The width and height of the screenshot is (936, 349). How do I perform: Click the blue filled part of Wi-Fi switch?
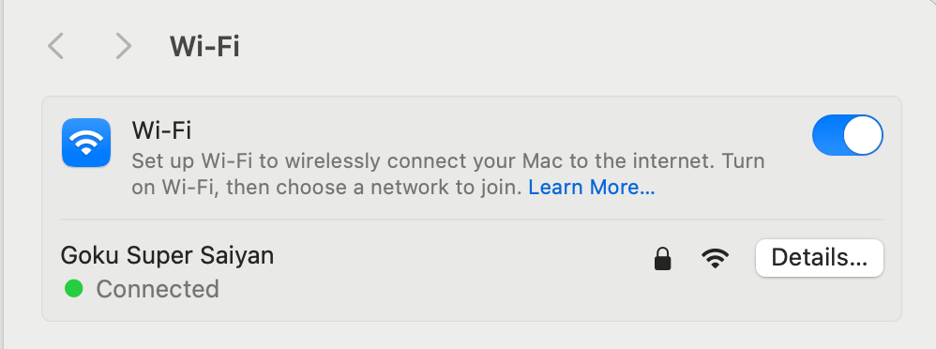pyautogui.click(x=828, y=135)
